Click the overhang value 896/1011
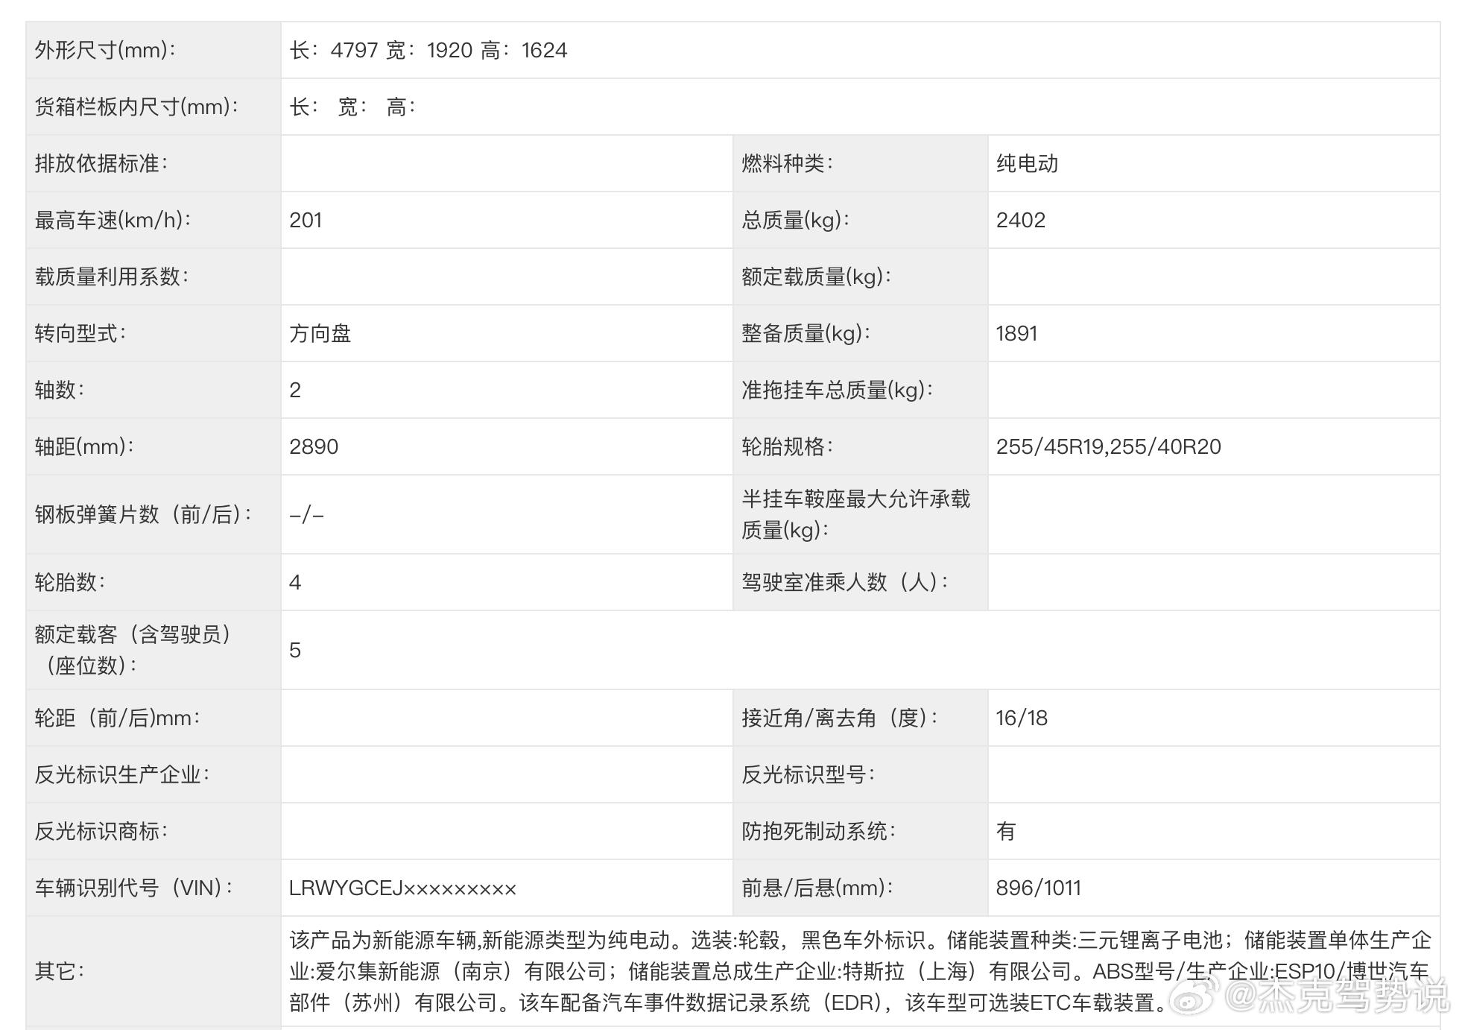Viewport: 1462px width, 1030px height. 1038,888
